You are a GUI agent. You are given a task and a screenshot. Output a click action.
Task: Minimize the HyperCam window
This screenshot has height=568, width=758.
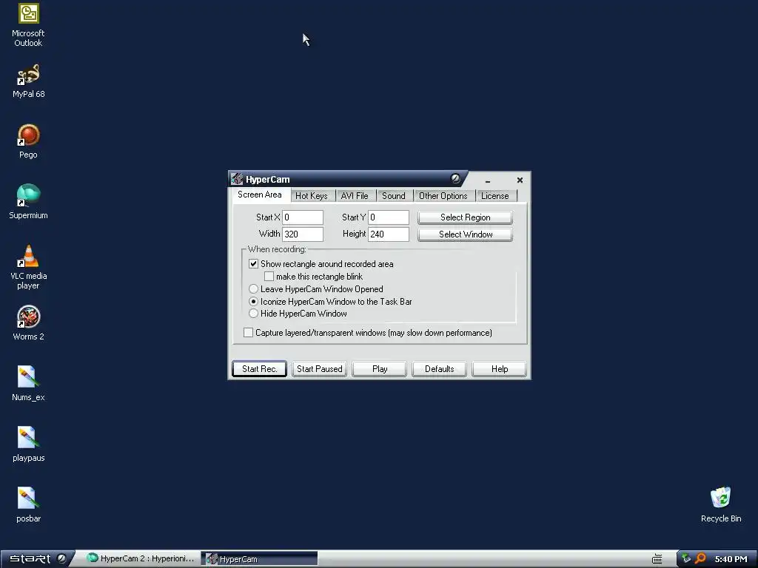tap(488, 180)
